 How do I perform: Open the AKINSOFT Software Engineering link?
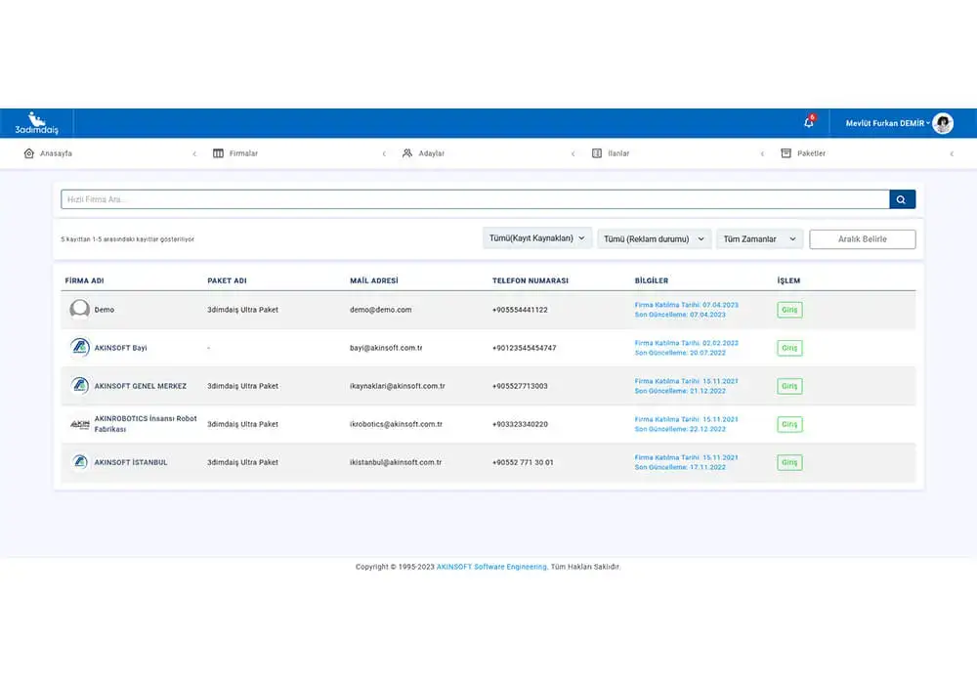point(491,567)
